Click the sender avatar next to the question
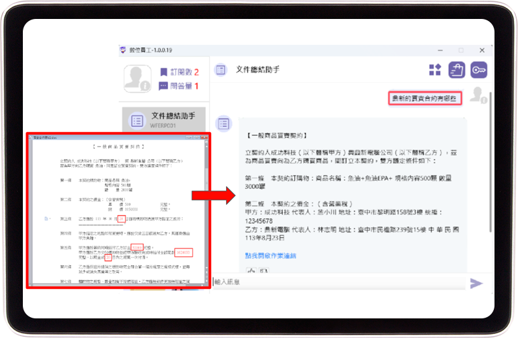518x338 pixels. coord(478,95)
